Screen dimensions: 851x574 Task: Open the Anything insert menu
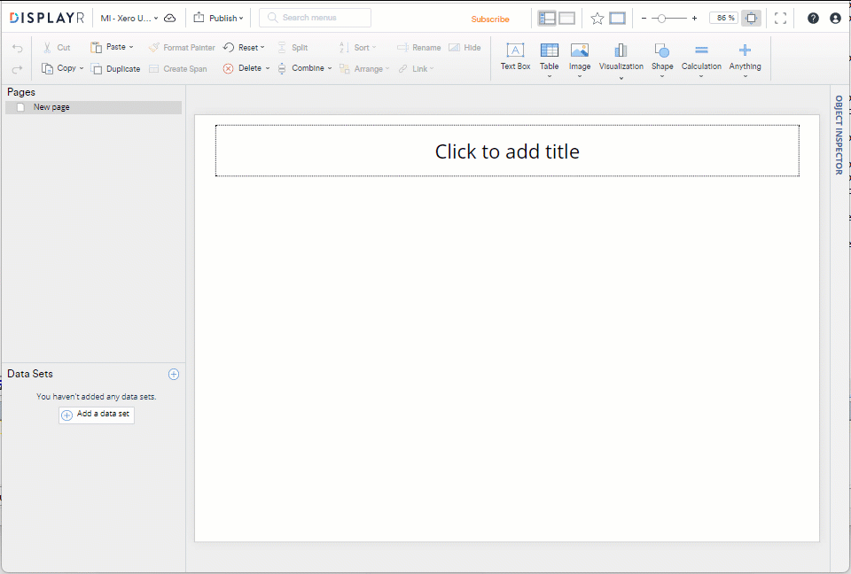[745, 59]
